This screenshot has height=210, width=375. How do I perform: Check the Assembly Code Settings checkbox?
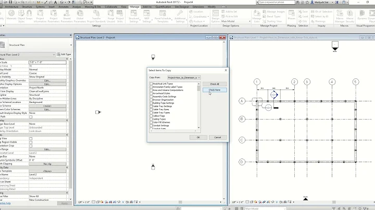tap(151, 97)
